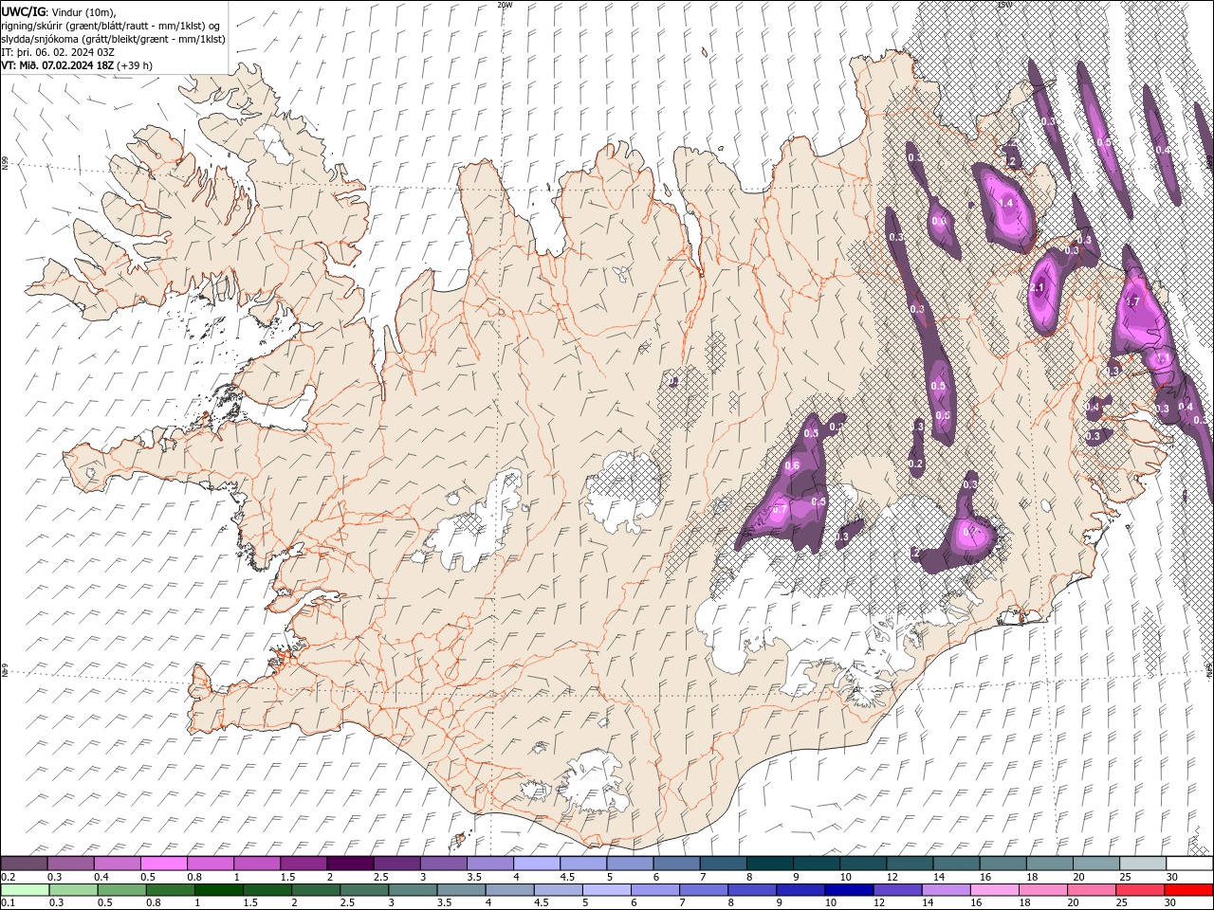Pick the red lower legend swatch after 30

click(1188, 890)
